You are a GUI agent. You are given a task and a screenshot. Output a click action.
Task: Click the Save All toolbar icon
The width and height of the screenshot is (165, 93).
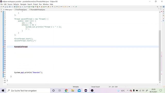point(7,7)
